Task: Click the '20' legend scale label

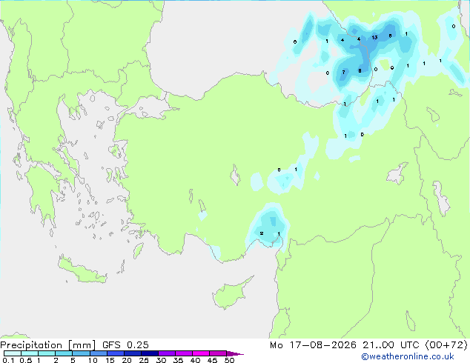Action: point(127,360)
